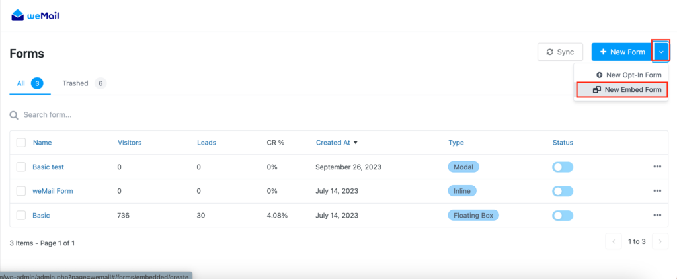This screenshot has height=279, width=677.
Task: Click the CR % column header
Action: point(276,143)
